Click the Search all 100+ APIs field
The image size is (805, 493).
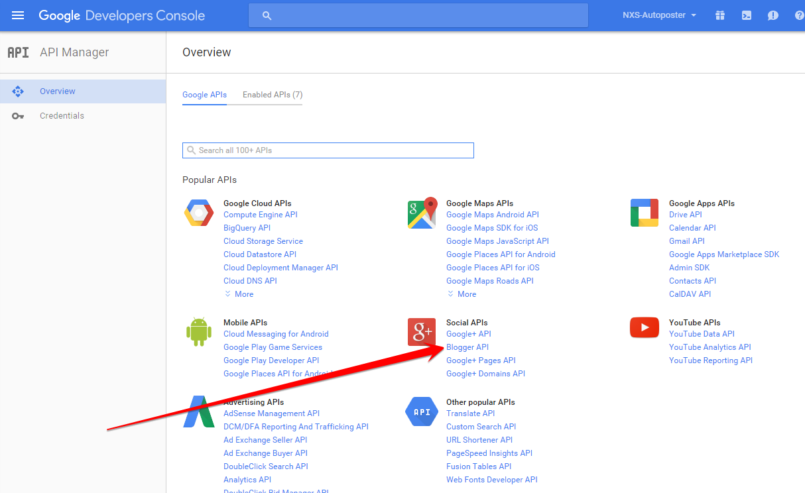[x=328, y=150]
